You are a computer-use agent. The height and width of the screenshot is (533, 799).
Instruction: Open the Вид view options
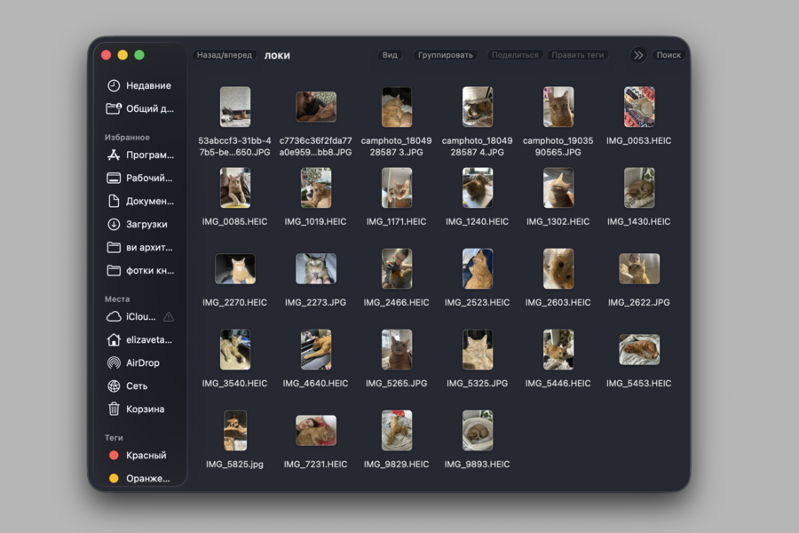[390, 55]
